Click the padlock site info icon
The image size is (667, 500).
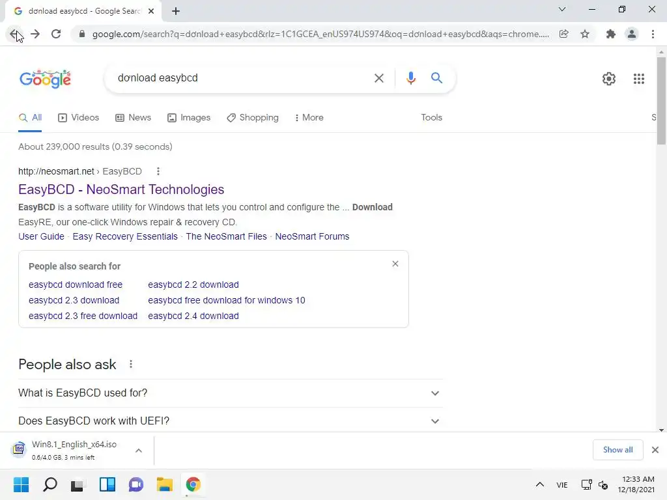click(82, 34)
